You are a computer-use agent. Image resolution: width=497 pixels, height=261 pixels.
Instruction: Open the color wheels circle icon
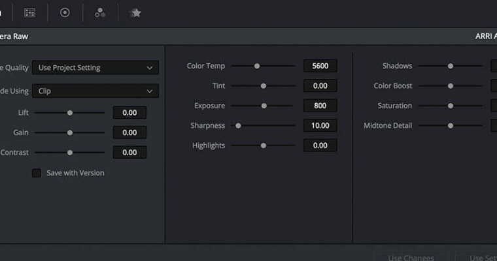pyautogui.click(x=65, y=12)
